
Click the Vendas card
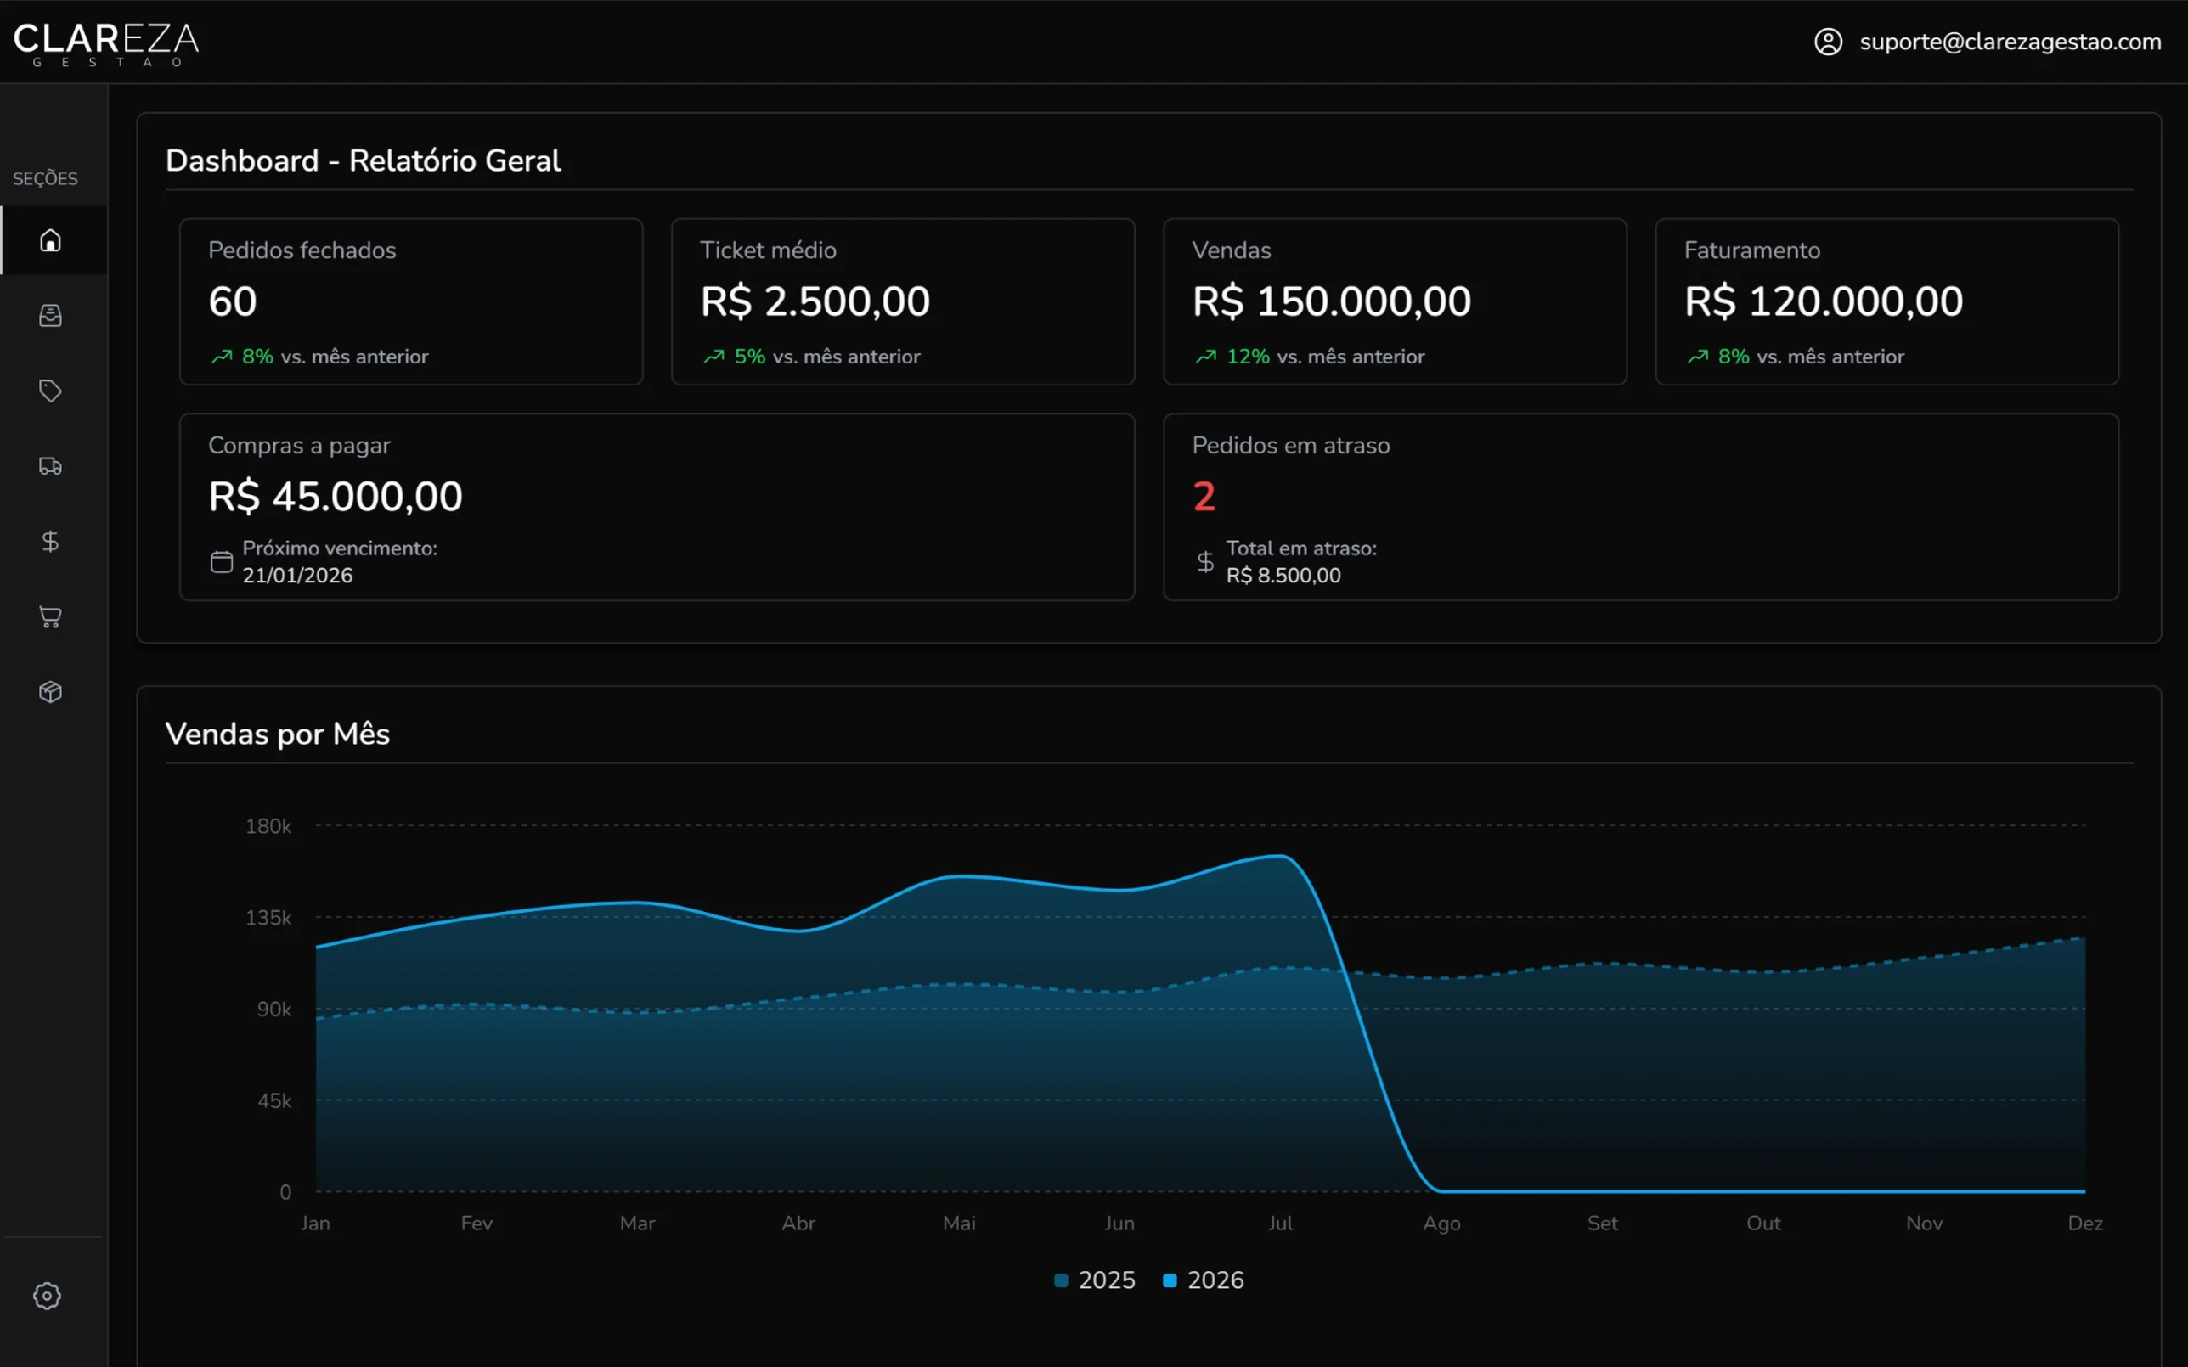(x=1395, y=302)
